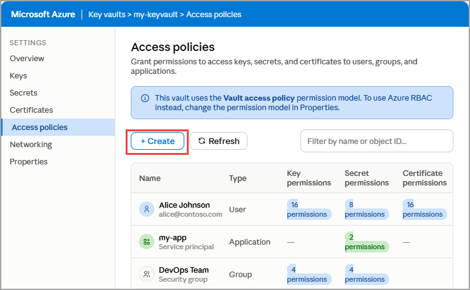
Task: Sort by the Type column header
Action: click(238, 178)
